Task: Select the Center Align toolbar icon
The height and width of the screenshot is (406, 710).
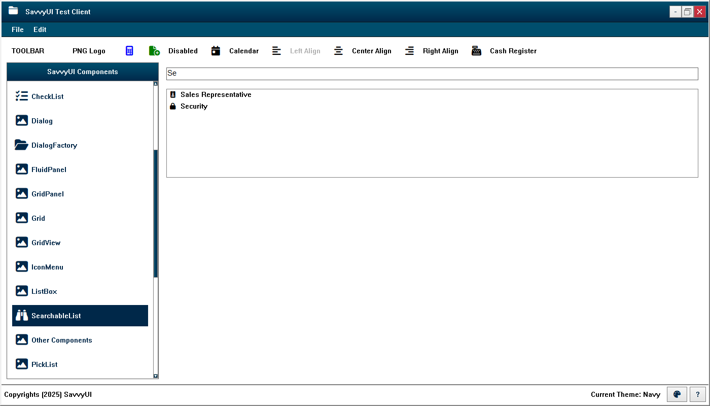Action: pos(338,51)
